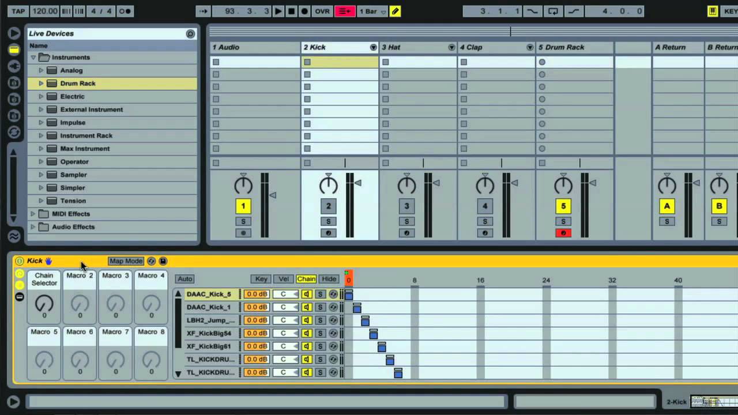
Task: Expand the Operator folder
Action: [x=41, y=162]
